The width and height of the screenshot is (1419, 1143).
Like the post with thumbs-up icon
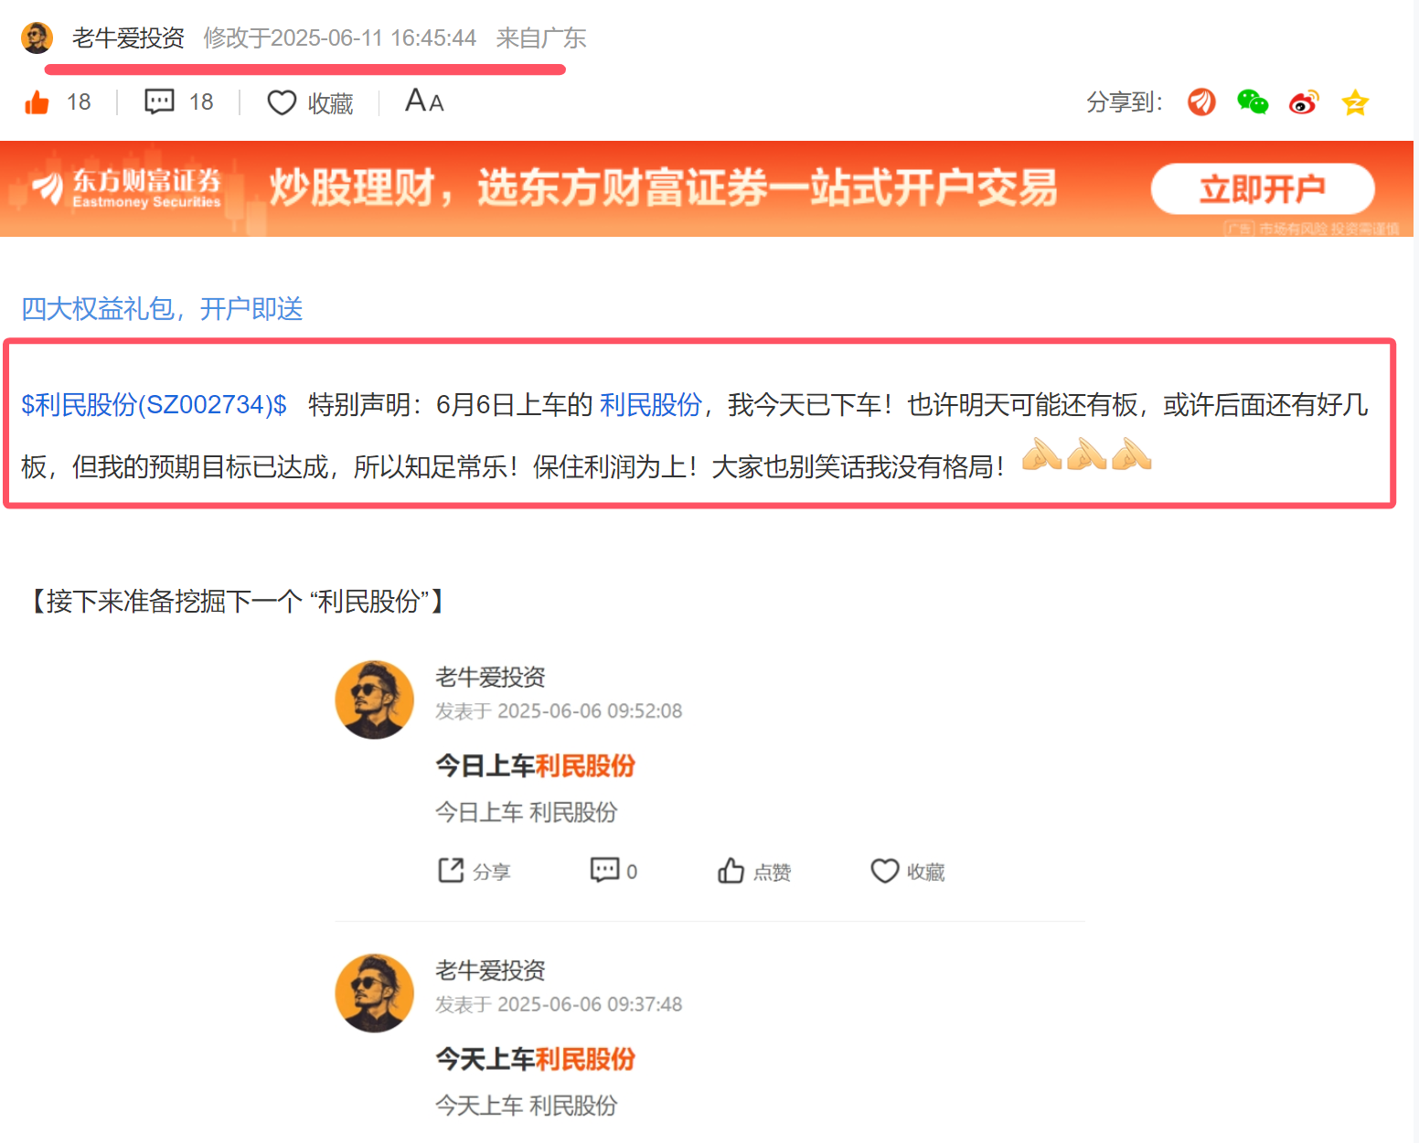37,102
